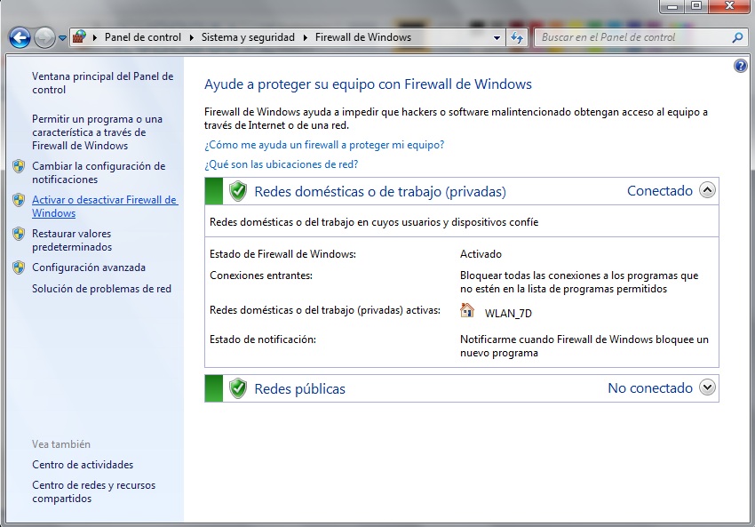This screenshot has height=527, width=755.
Task: Open ¿Cómo me ayuda un firewall link
Action: coord(324,145)
